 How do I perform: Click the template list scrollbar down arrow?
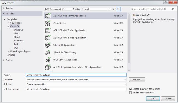pyautogui.click(x=129, y=70)
